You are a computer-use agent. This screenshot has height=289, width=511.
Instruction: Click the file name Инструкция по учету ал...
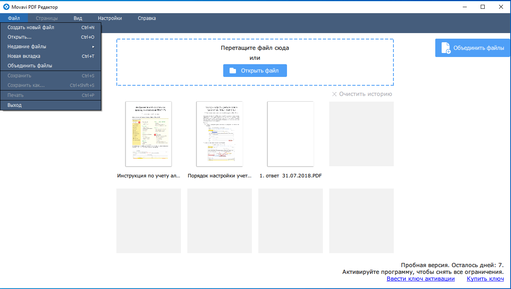[x=149, y=176]
